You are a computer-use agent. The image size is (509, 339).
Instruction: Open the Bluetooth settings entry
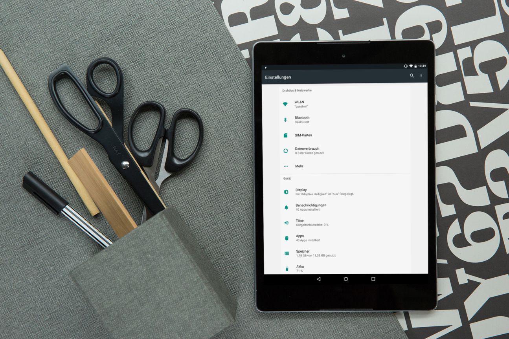(345, 119)
